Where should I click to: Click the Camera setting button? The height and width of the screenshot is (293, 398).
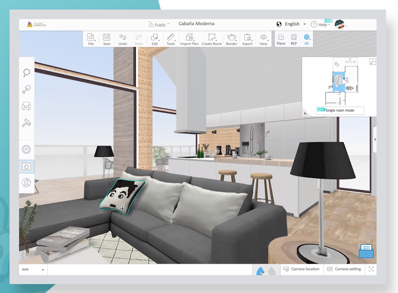[x=344, y=269]
